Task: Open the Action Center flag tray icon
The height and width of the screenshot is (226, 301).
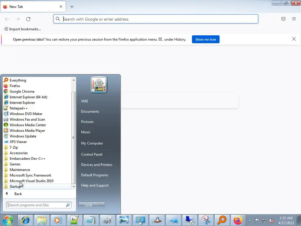Action: coord(257,220)
